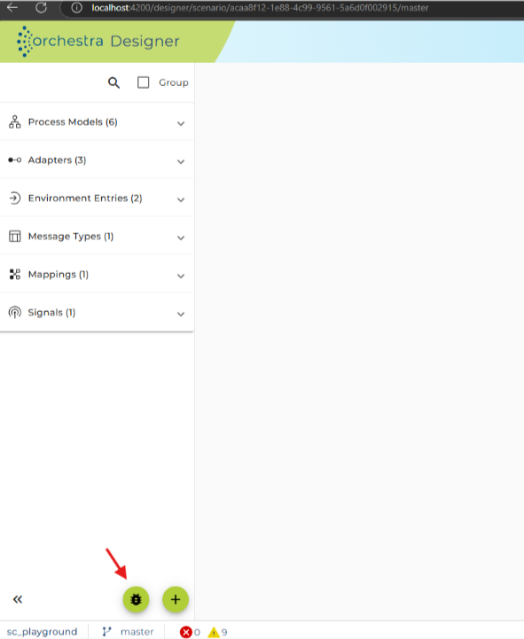Open Mappings (1) section
The width and height of the screenshot is (524, 639).
(97, 274)
